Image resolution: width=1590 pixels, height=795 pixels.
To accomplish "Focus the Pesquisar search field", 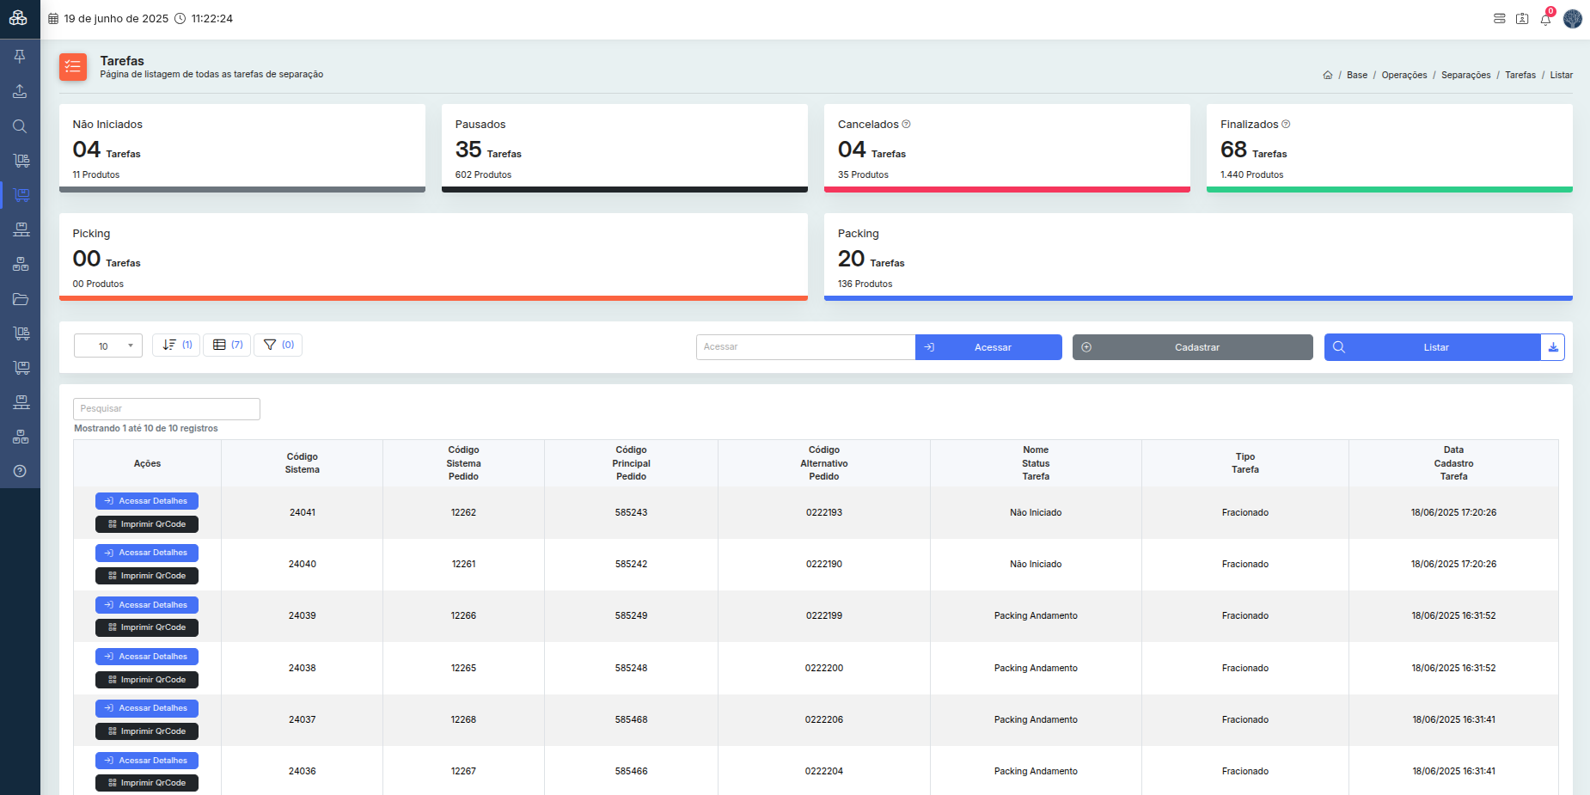I will tap(167, 409).
